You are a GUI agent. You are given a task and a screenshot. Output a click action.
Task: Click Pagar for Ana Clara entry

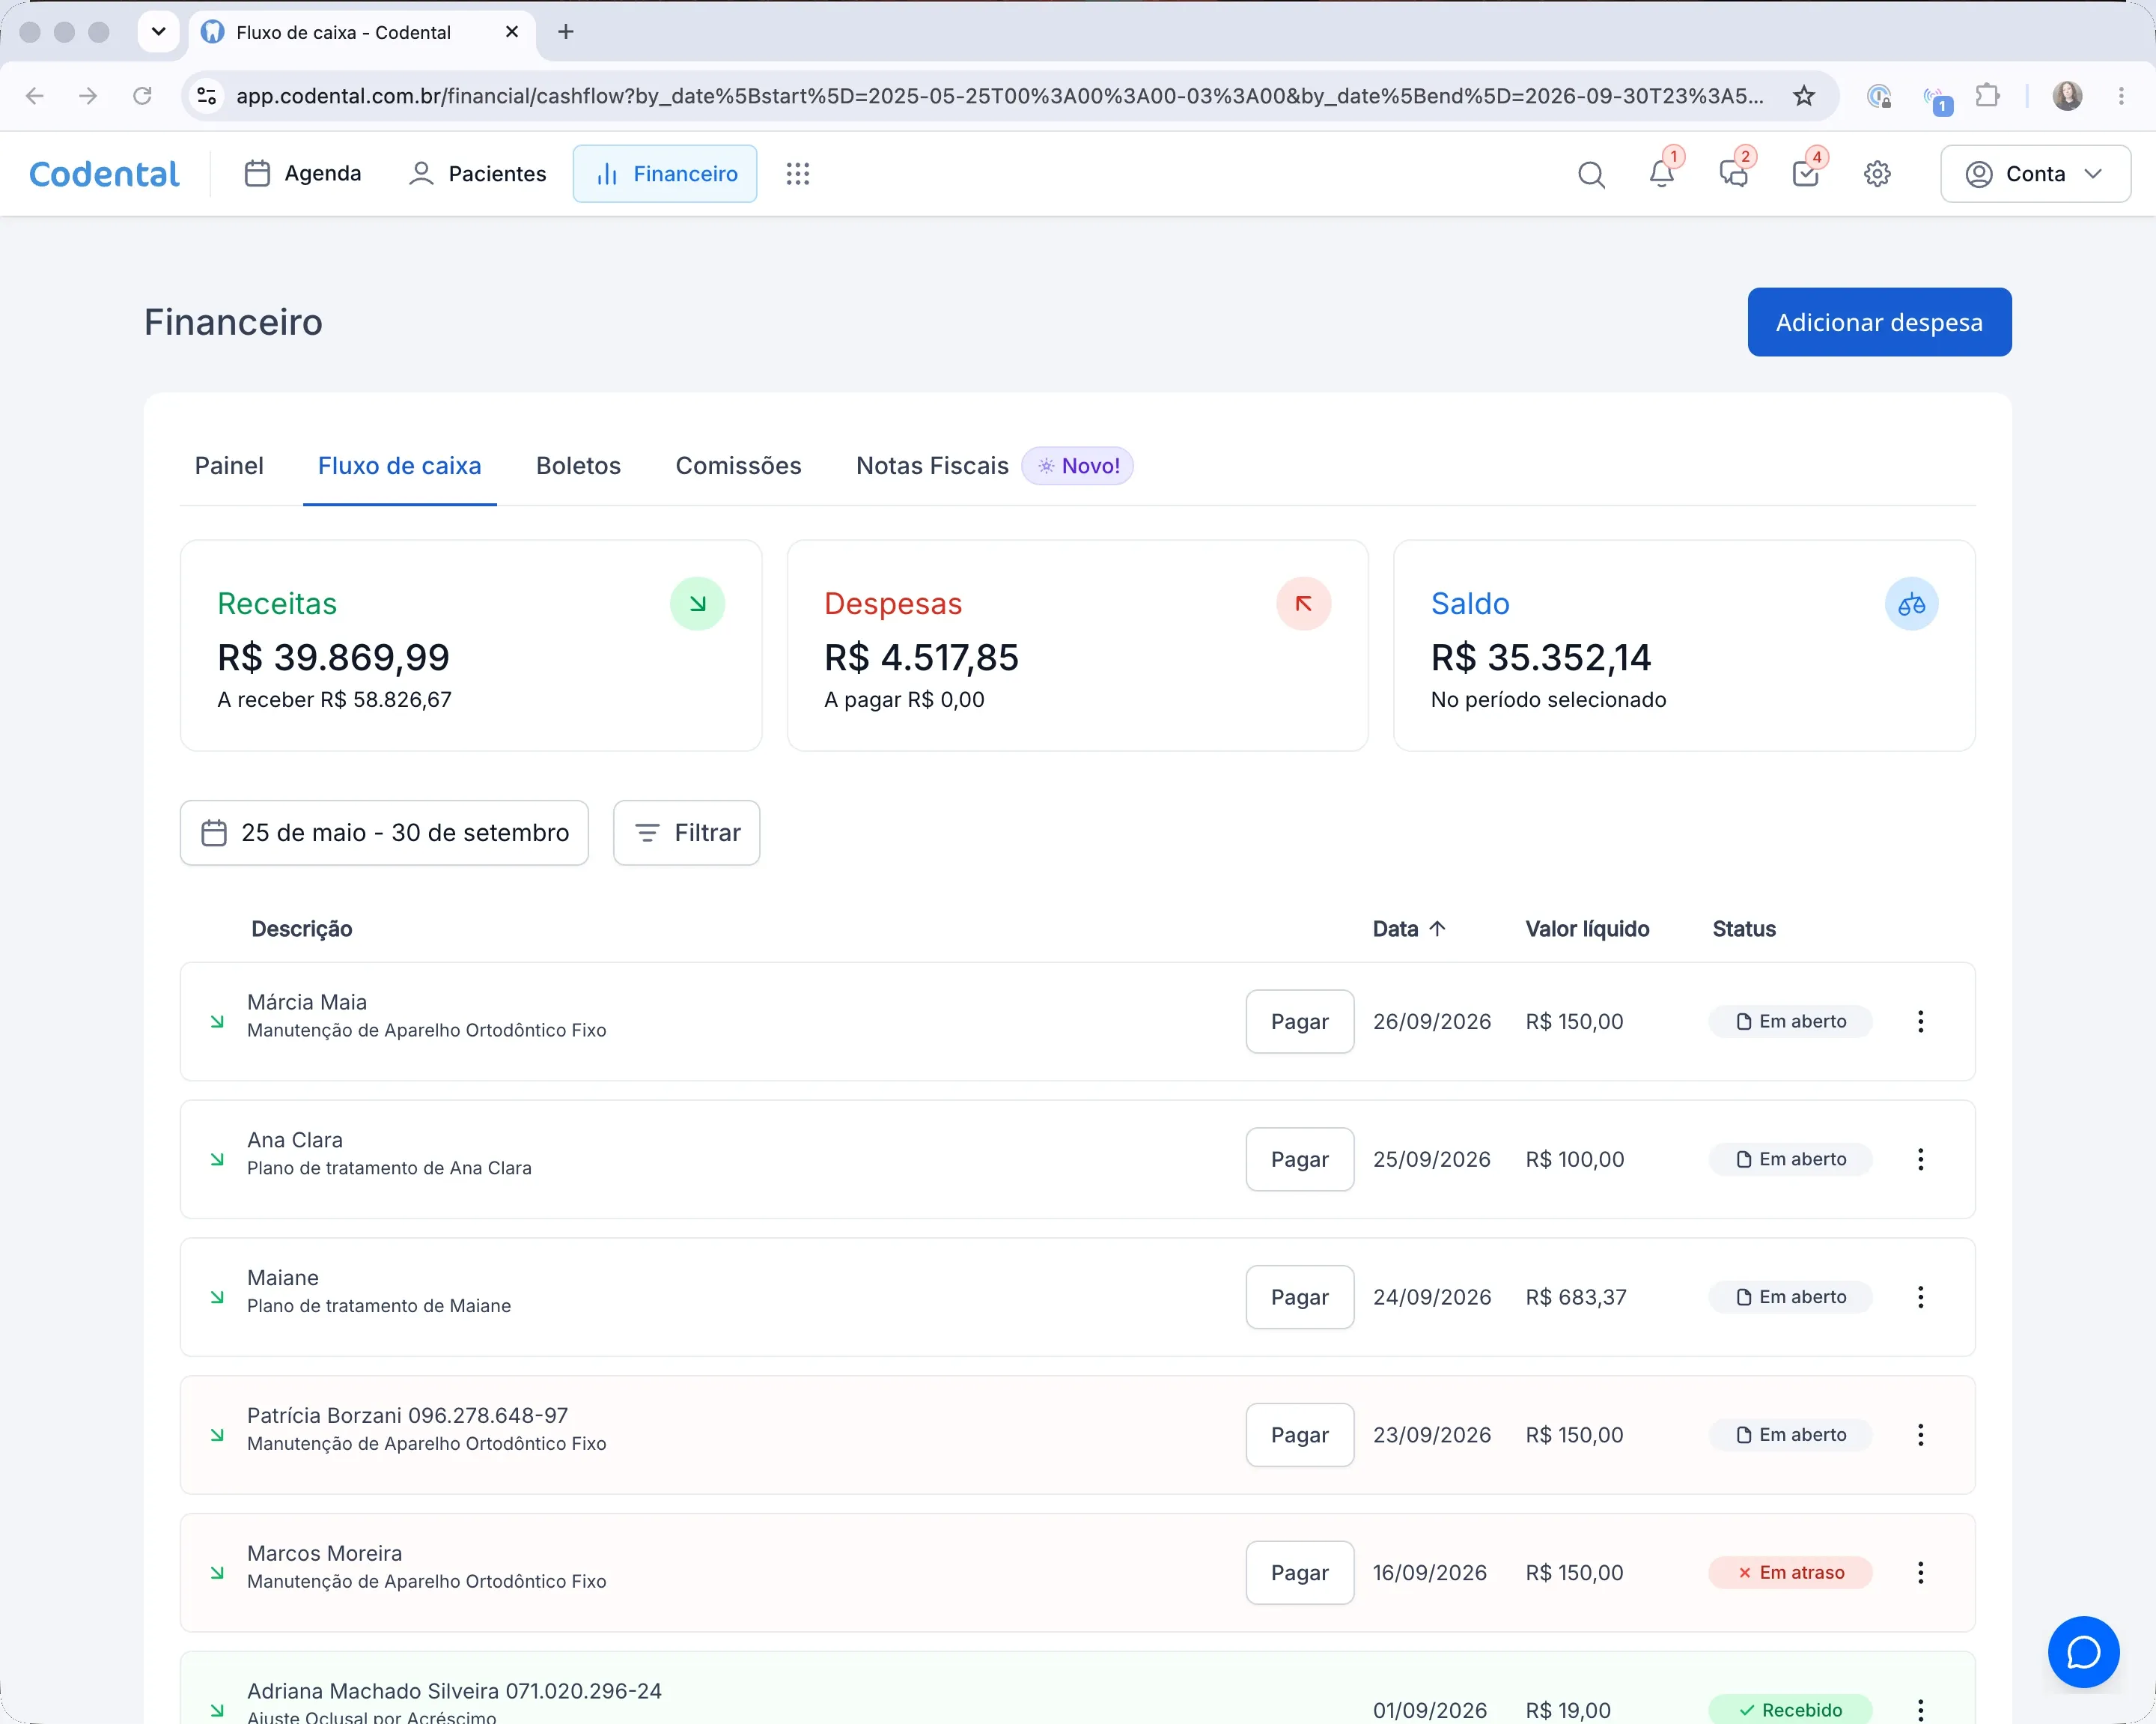pyautogui.click(x=1299, y=1159)
